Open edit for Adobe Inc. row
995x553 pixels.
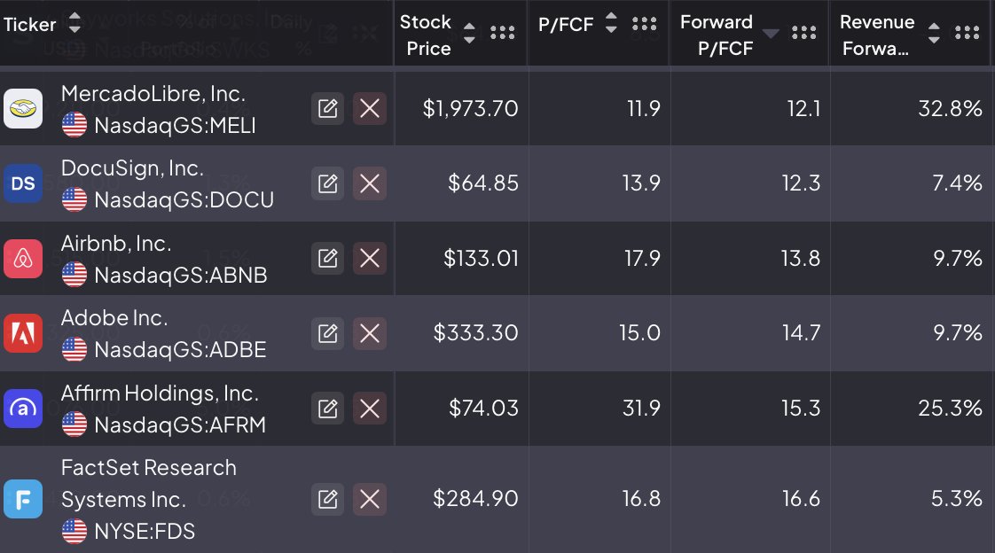[x=327, y=333]
